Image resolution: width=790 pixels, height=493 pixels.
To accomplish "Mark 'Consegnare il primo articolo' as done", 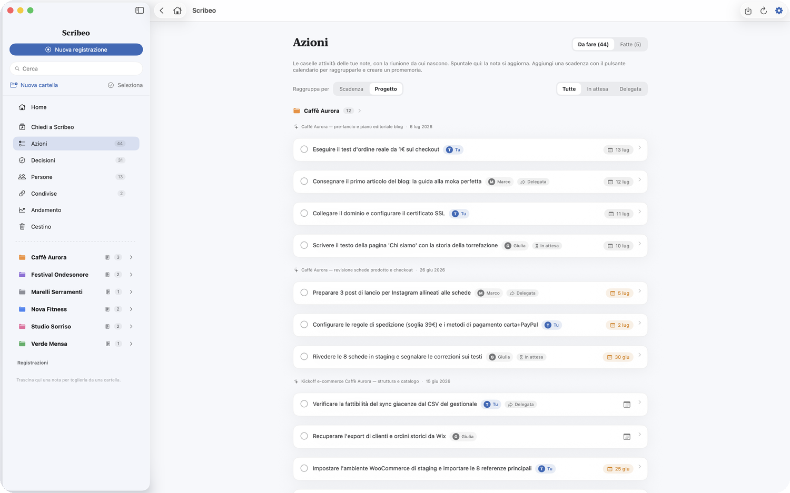I will (x=304, y=182).
